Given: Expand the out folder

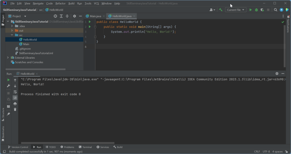Looking at the screenshot, I should point(12,31).
